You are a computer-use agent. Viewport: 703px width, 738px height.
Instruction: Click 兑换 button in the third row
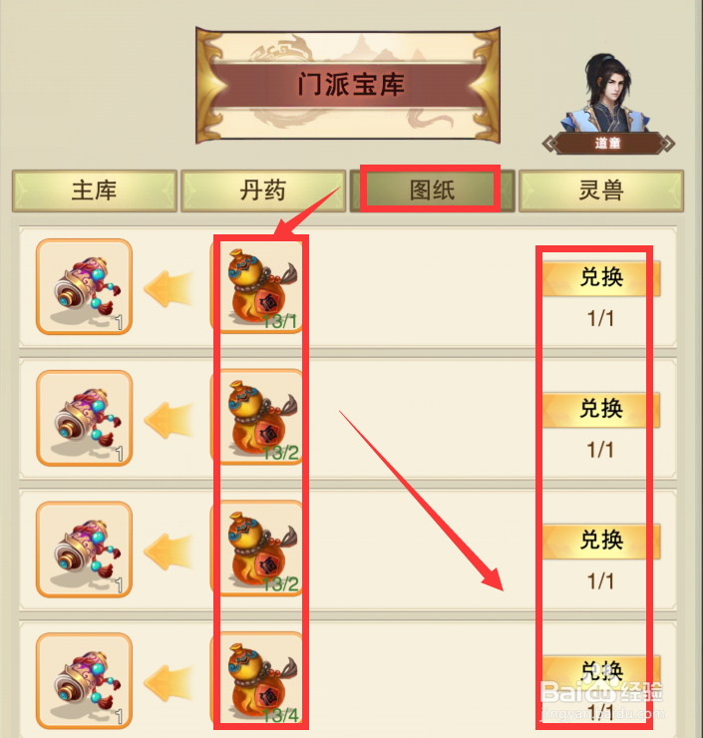coord(601,541)
